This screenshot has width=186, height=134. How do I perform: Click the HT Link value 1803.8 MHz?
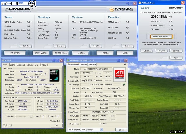pos(23,110)
